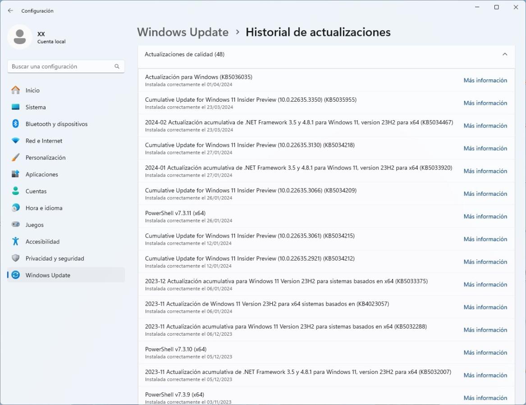This screenshot has height=405, width=526.
Task: Click the back arrow in title bar
Action: point(10,10)
